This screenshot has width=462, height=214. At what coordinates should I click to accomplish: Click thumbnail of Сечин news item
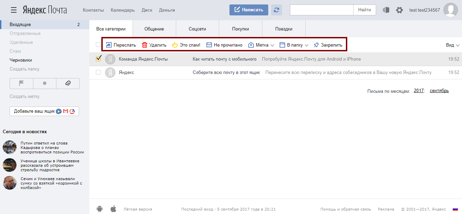10,183
